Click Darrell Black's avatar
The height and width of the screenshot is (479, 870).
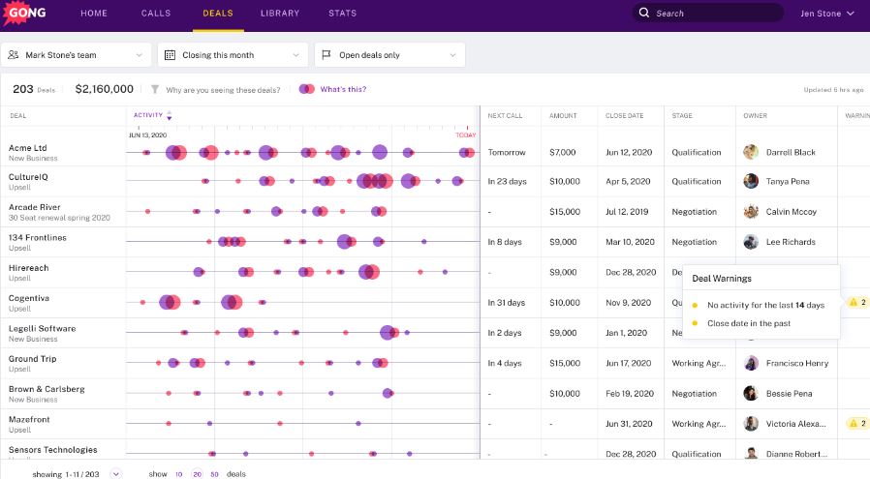point(751,152)
